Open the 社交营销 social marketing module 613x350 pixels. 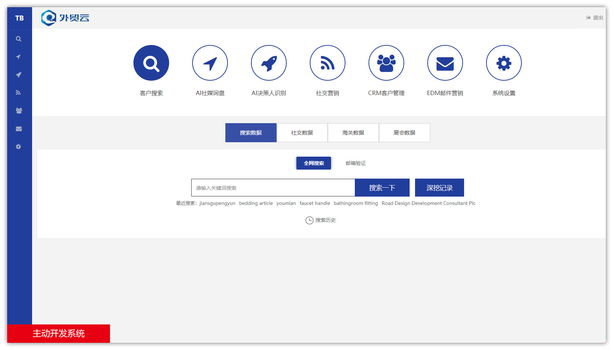(327, 63)
